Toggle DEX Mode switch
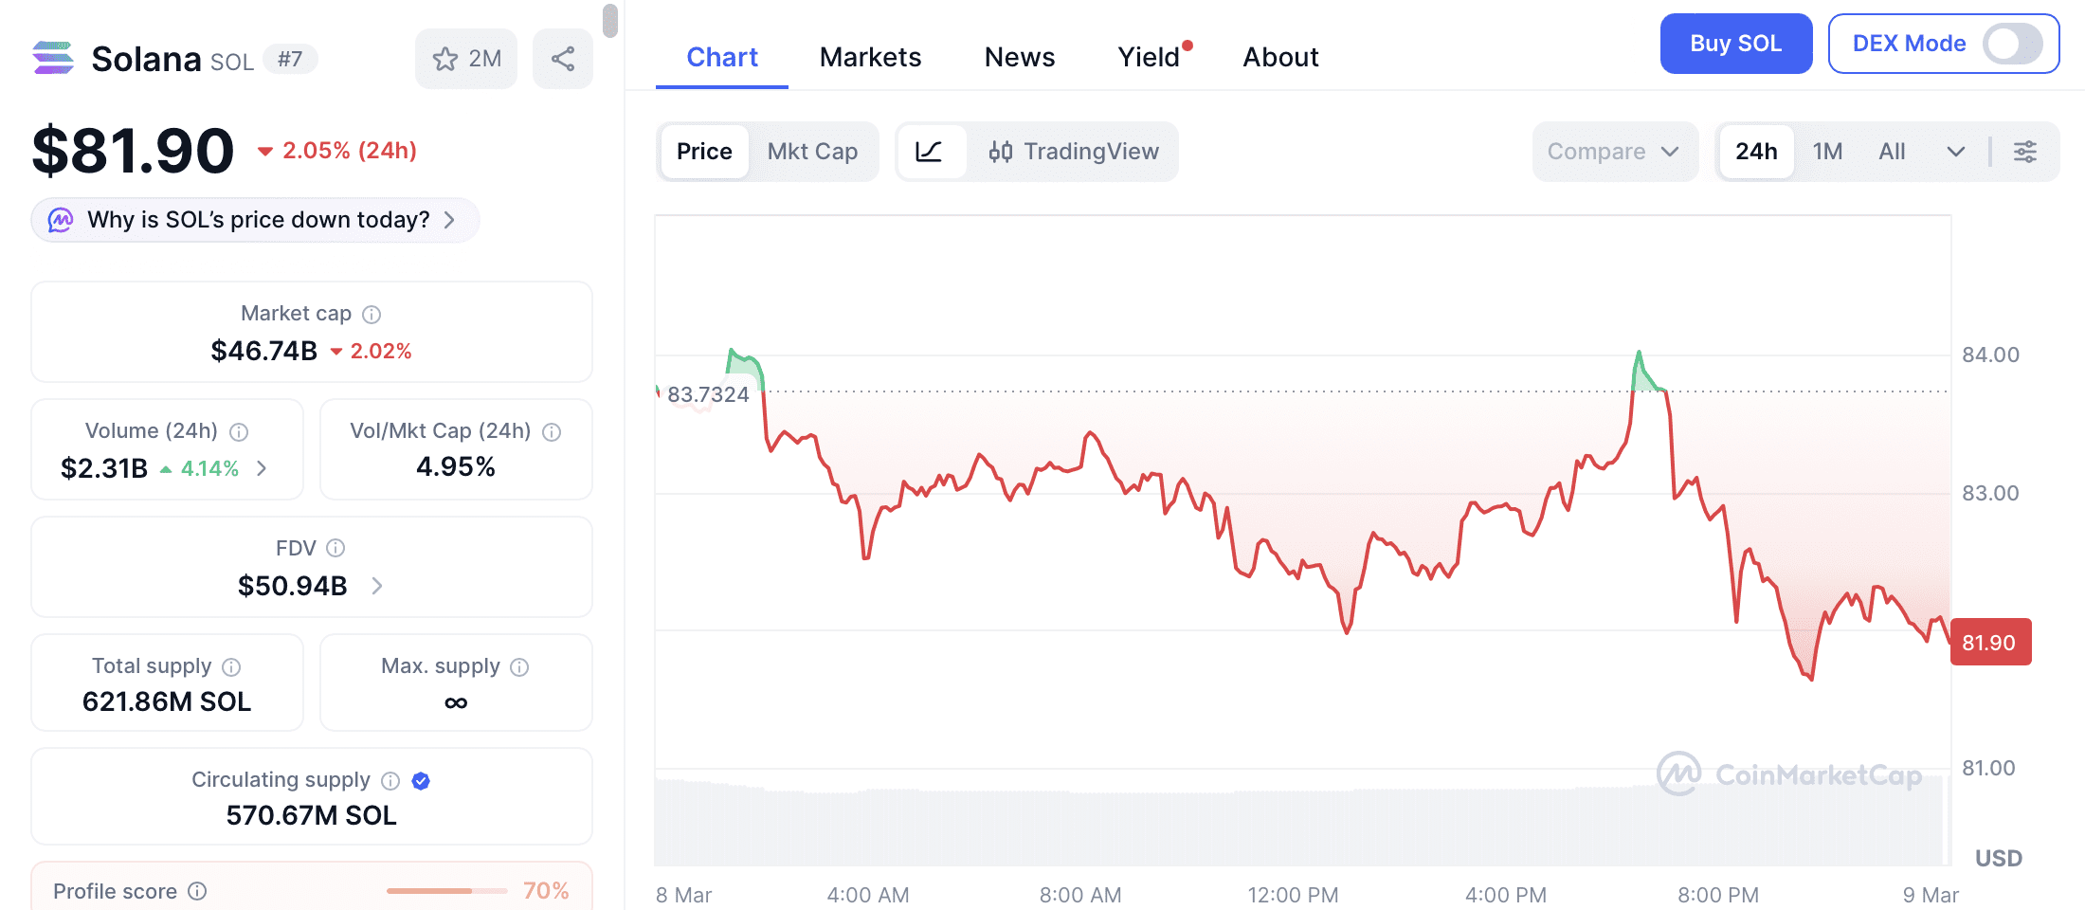This screenshot has height=910, width=2085. 2012,44
